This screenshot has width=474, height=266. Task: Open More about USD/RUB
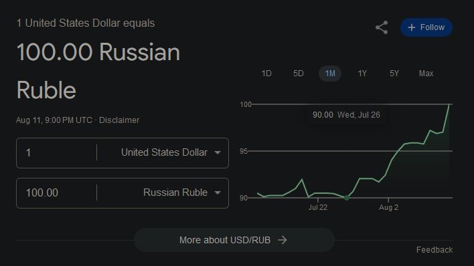(x=234, y=240)
